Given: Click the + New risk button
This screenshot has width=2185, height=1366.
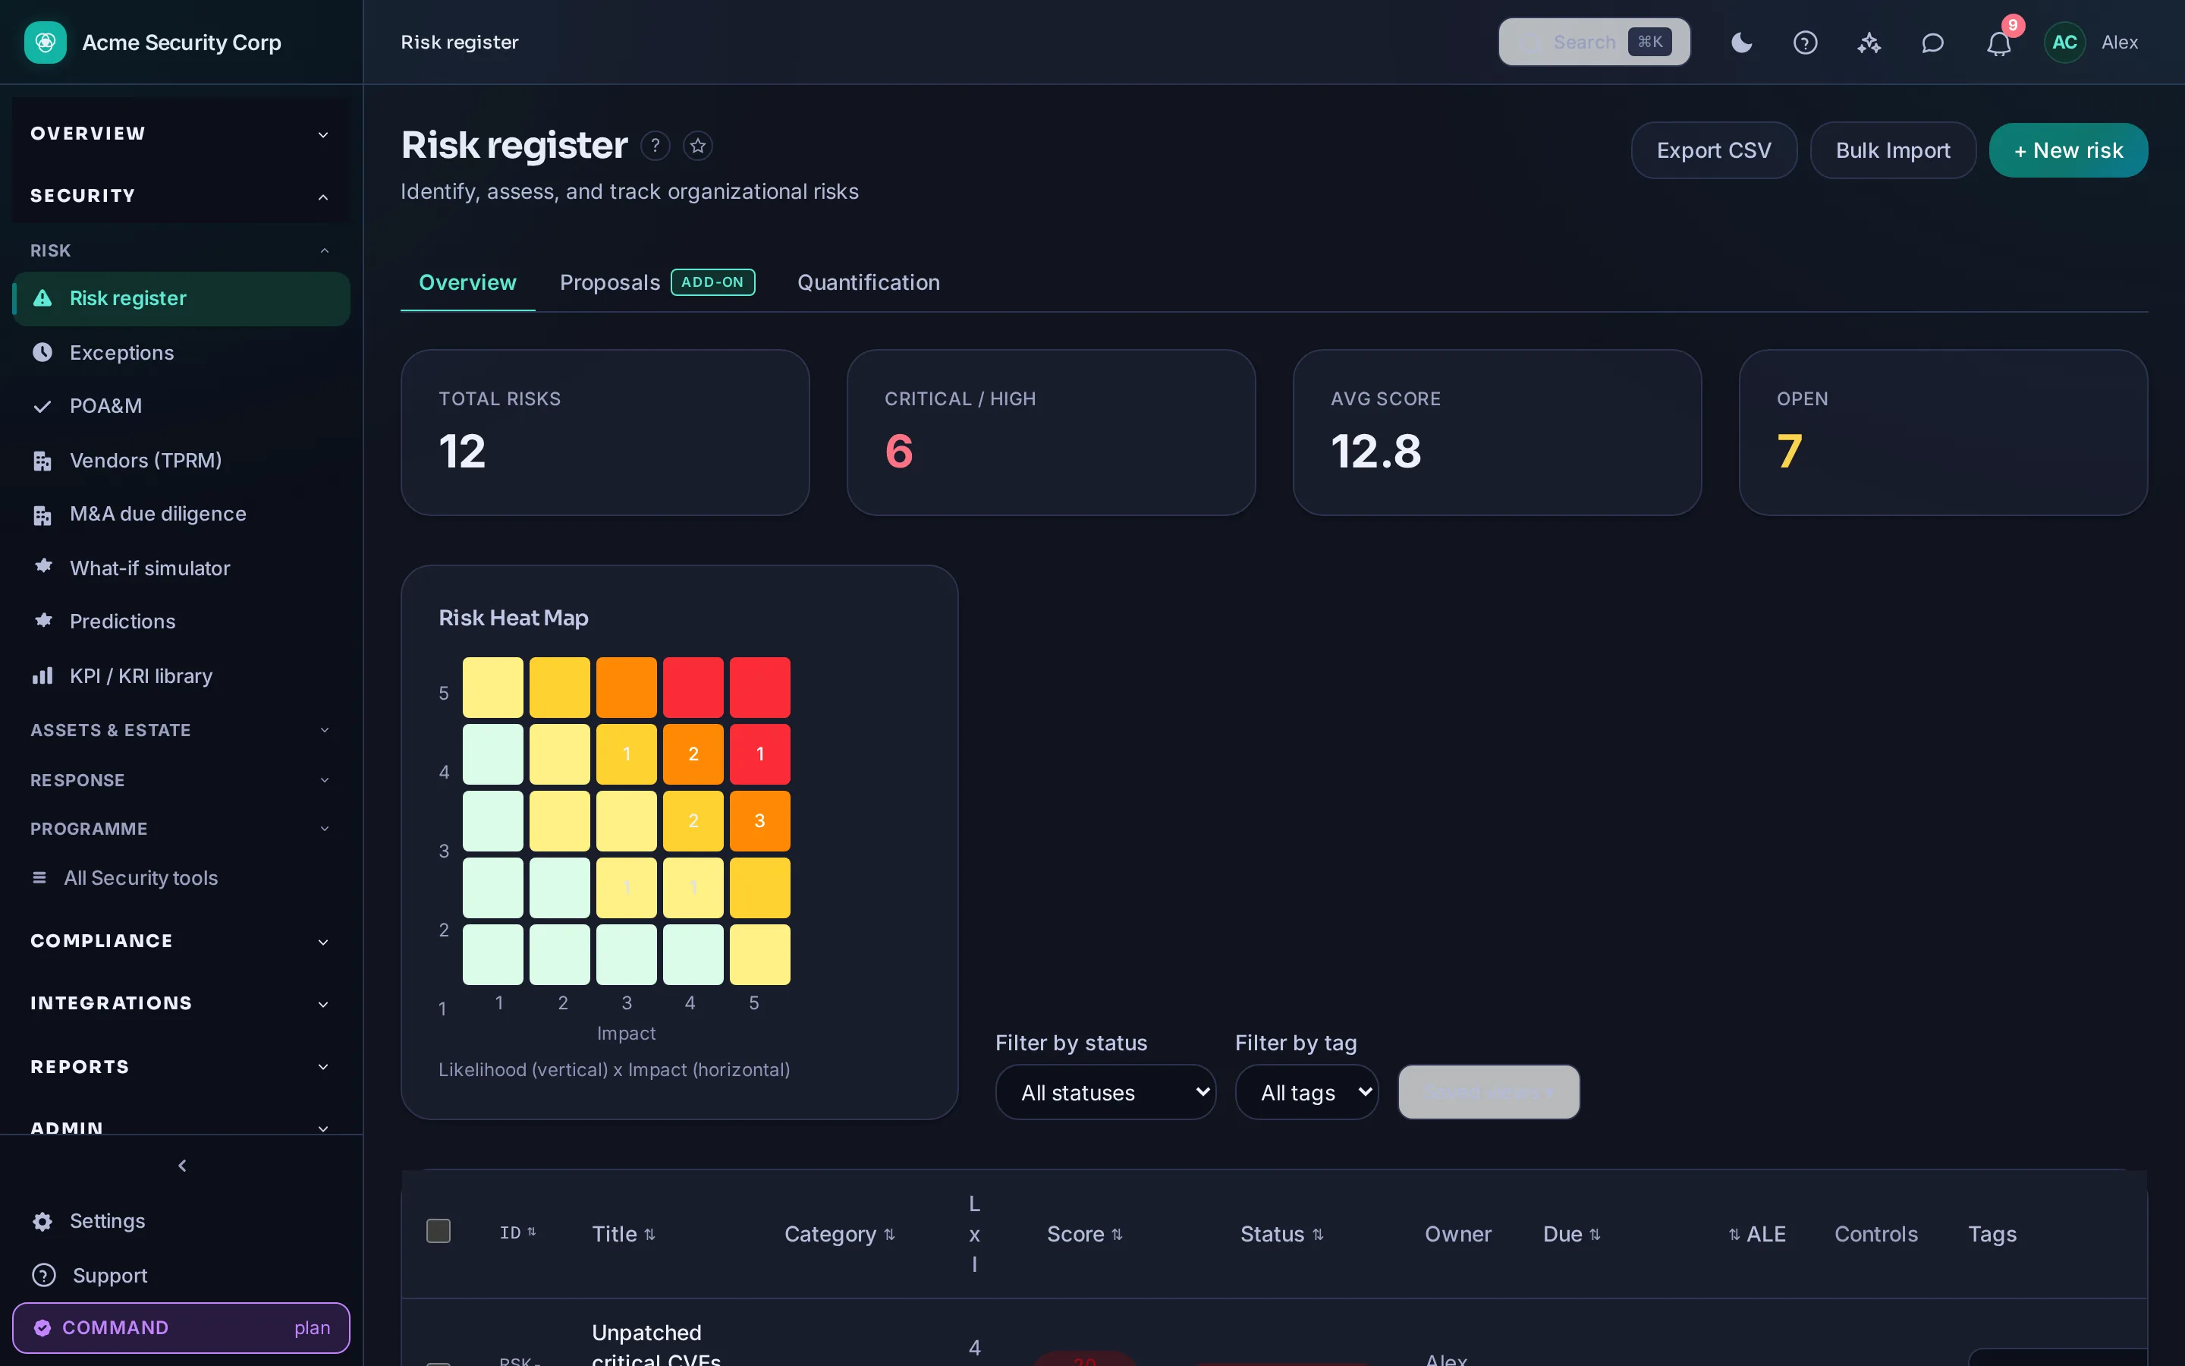Looking at the screenshot, I should (x=2067, y=150).
